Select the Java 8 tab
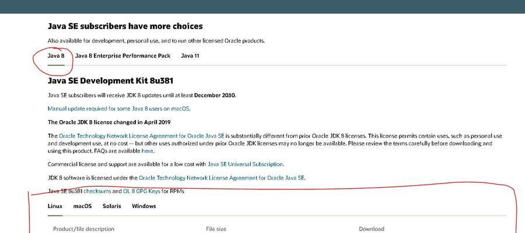 point(56,56)
